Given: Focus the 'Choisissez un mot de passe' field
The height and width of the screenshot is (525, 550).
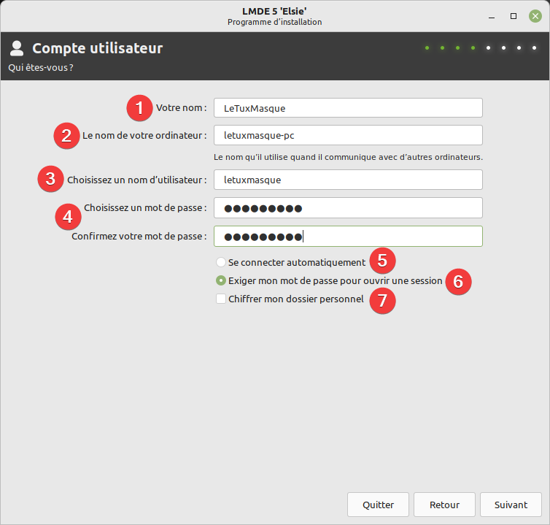Looking at the screenshot, I should click(348, 208).
